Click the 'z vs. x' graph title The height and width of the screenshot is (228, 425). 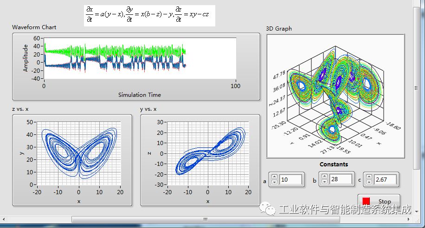[x=20, y=109]
